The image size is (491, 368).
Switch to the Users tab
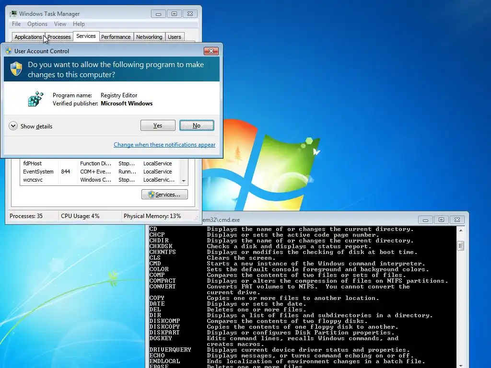pyautogui.click(x=175, y=37)
